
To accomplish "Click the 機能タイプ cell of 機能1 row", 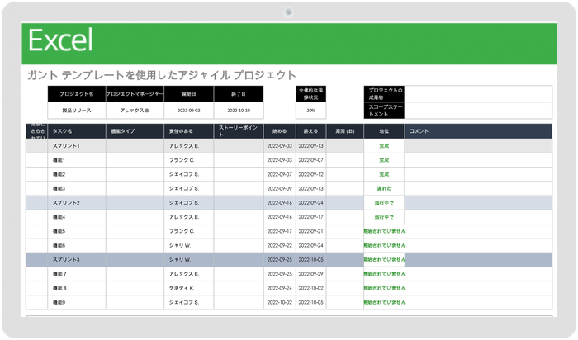I will (135, 160).
